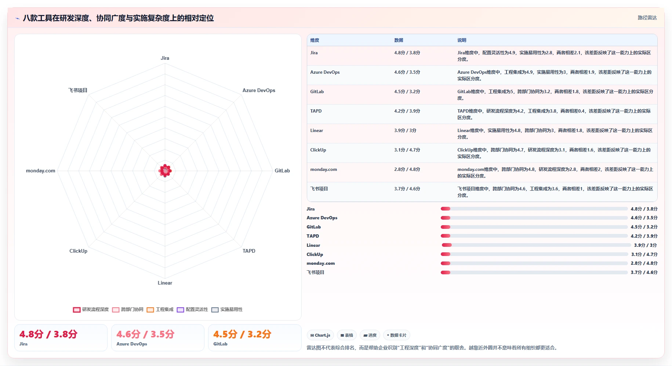Click the Linear progress bar

(536, 245)
